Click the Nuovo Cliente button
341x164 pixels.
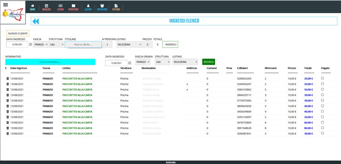click(x=18, y=34)
